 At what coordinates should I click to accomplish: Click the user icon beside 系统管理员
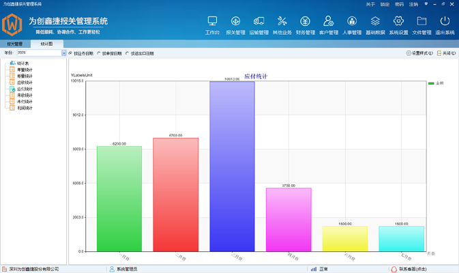pyautogui.click(x=112, y=269)
